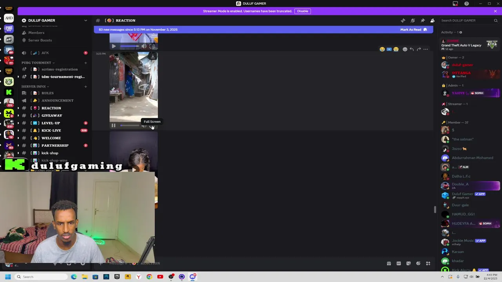
Task: Create channel in SERVER INFO category
Action: [85, 87]
